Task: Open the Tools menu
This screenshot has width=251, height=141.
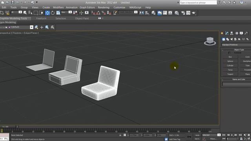Action: pos(13,7)
